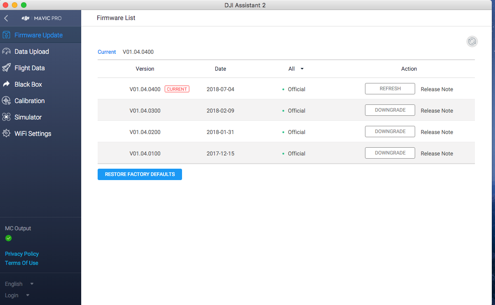Click the MC Output label

pos(18,228)
